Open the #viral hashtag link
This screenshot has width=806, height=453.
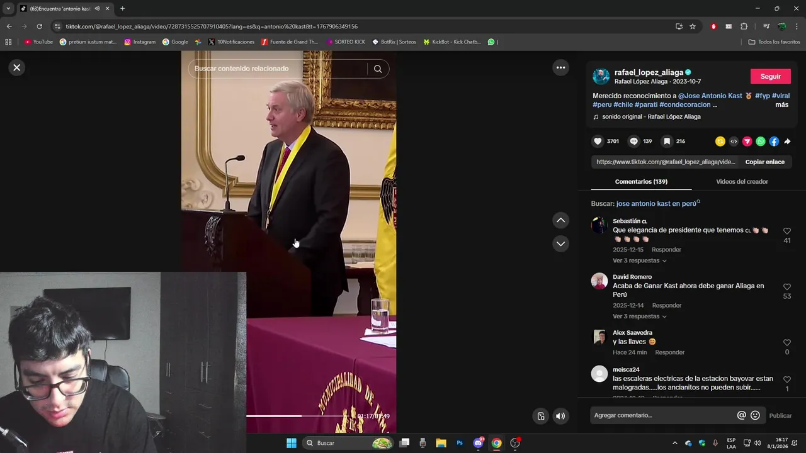[x=781, y=96]
